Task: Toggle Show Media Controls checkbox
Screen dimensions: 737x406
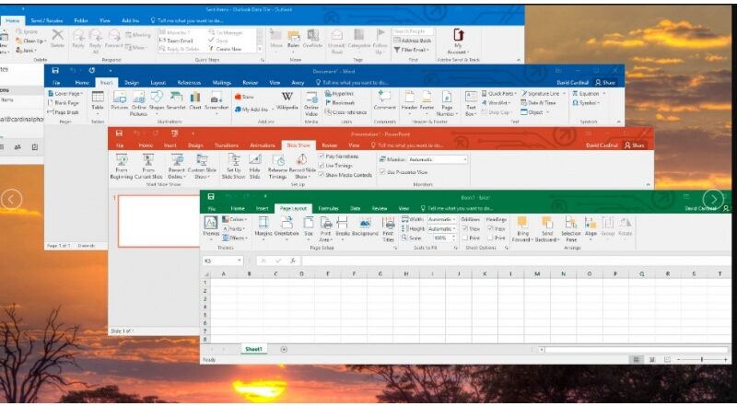Action: click(322, 175)
